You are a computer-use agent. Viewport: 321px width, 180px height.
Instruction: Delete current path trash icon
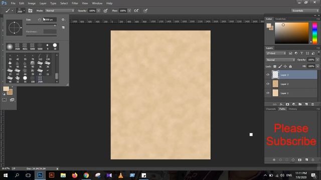click(313, 160)
